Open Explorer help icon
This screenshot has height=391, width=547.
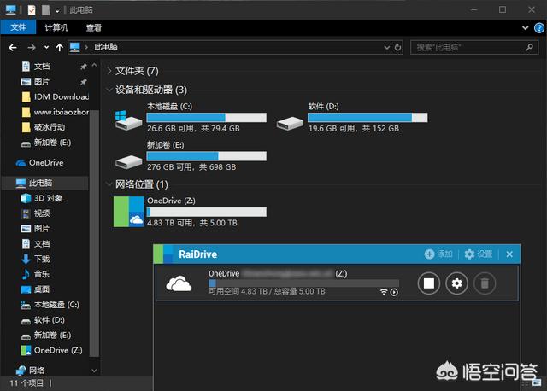point(539,28)
